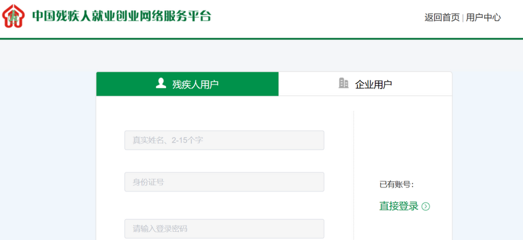Go back via 返回首页 link

point(442,17)
